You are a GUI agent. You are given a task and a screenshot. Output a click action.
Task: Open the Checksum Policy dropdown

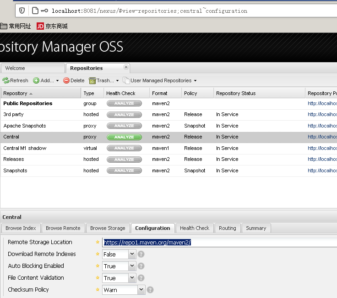(141, 290)
